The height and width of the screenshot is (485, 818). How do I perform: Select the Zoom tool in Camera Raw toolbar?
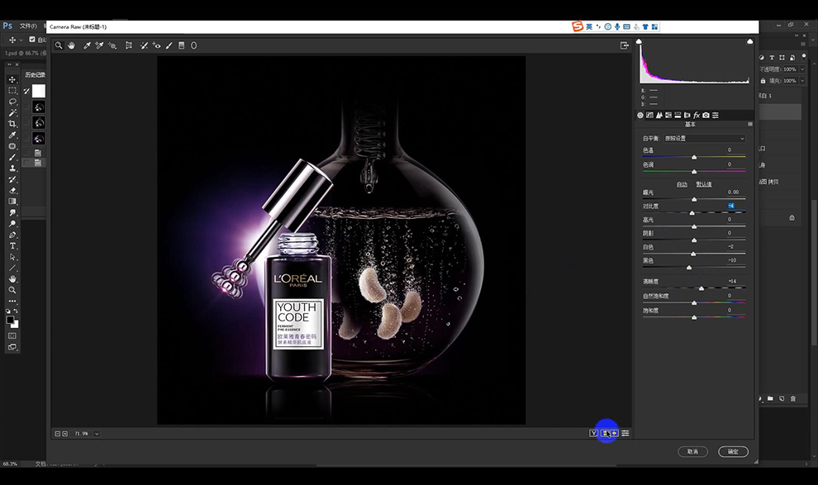pos(59,45)
